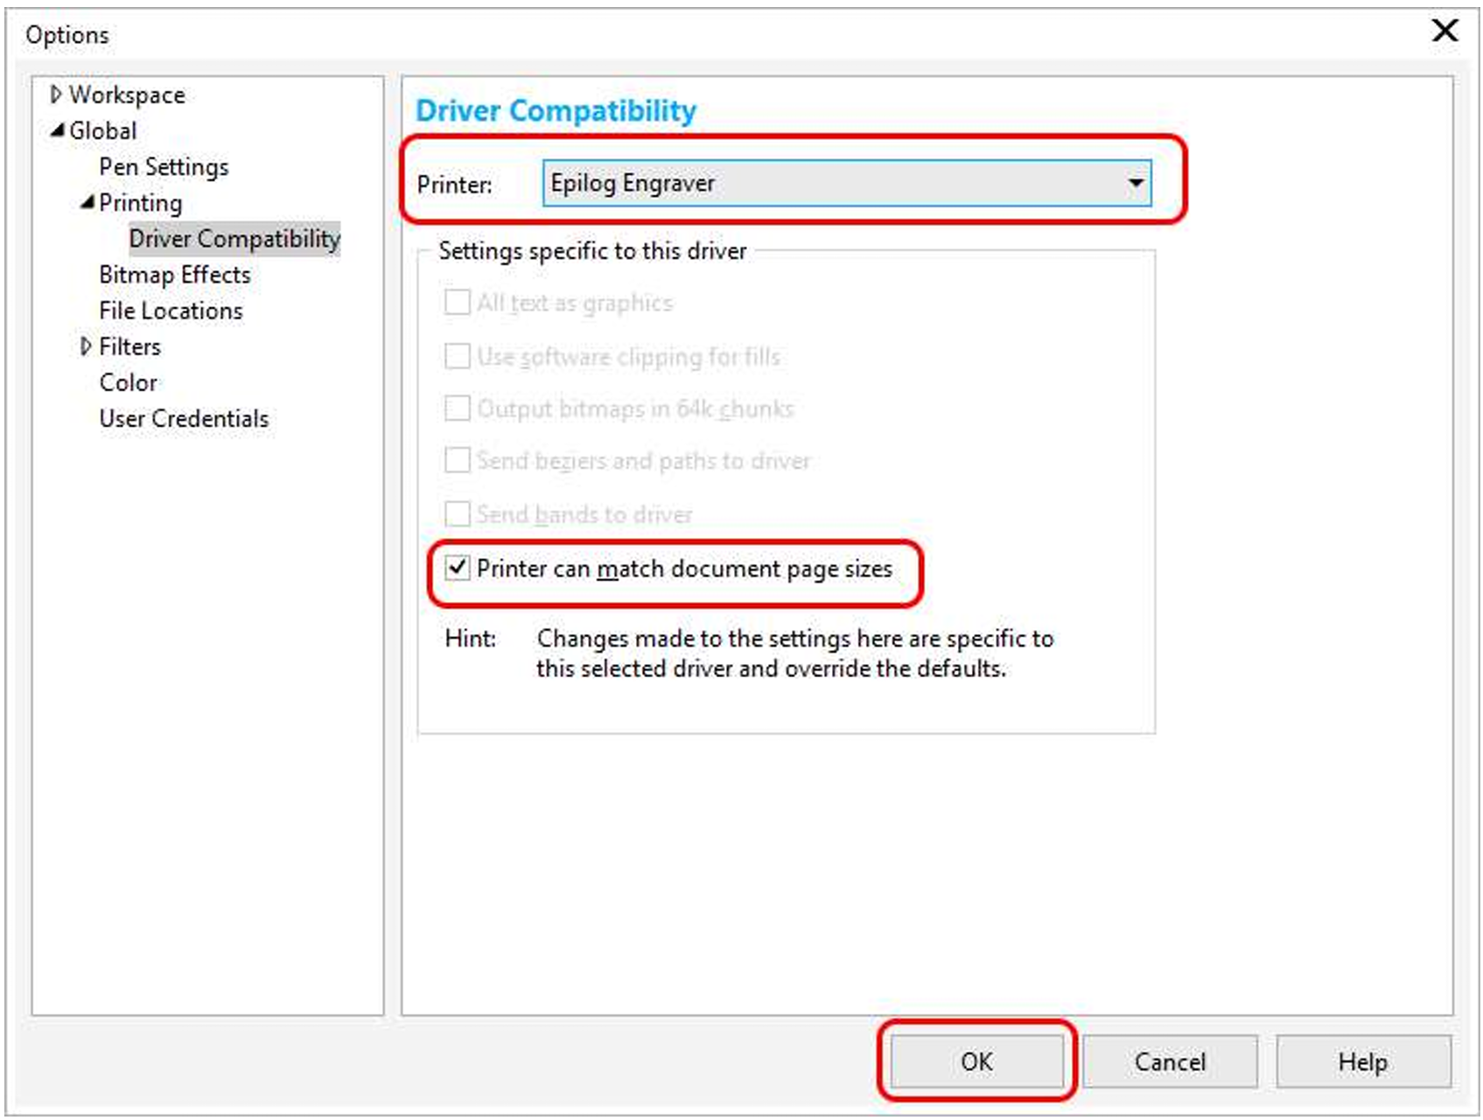Select Color in the options tree
The height and width of the screenshot is (1120, 1483).
pos(128,382)
